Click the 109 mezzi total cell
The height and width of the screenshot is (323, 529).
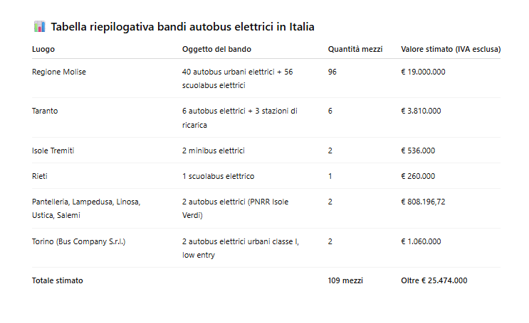point(345,280)
